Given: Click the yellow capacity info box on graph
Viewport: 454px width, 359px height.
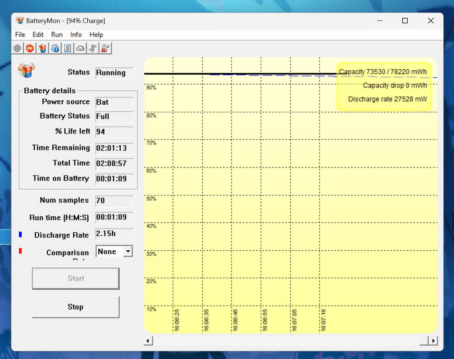Looking at the screenshot, I should (384, 86).
